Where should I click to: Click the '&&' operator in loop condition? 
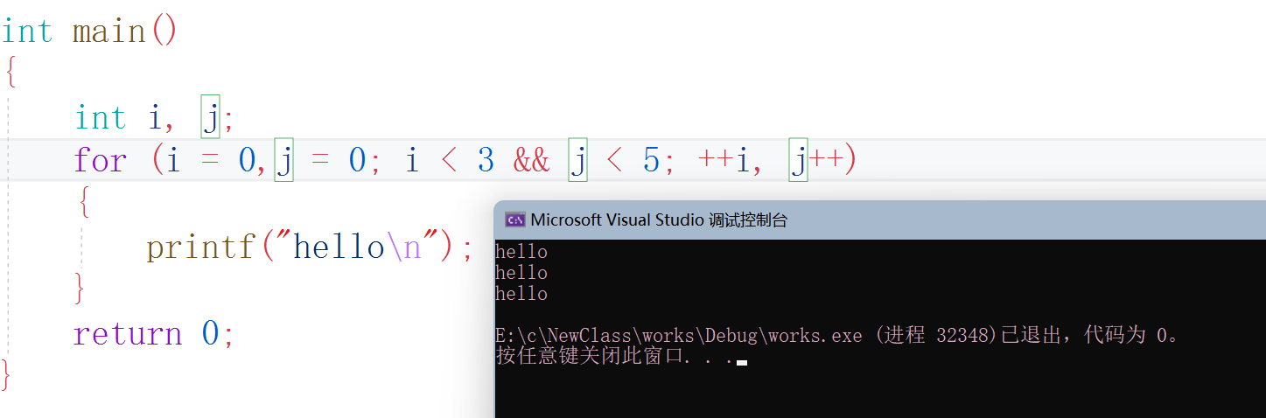532,161
